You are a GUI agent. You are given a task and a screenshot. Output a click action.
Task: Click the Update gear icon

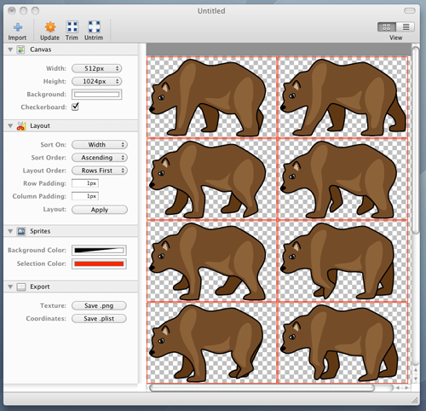click(x=50, y=27)
